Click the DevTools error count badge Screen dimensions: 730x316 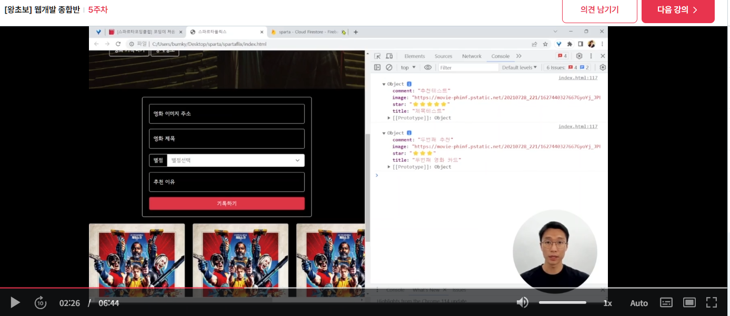563,56
